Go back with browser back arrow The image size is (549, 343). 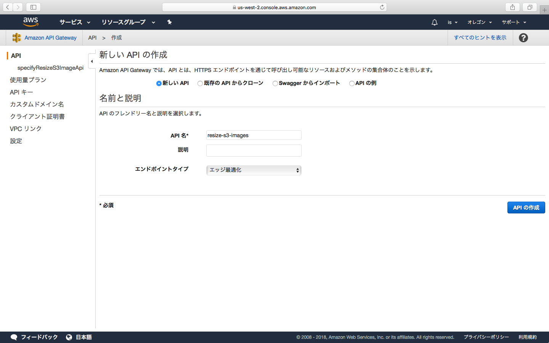8,7
